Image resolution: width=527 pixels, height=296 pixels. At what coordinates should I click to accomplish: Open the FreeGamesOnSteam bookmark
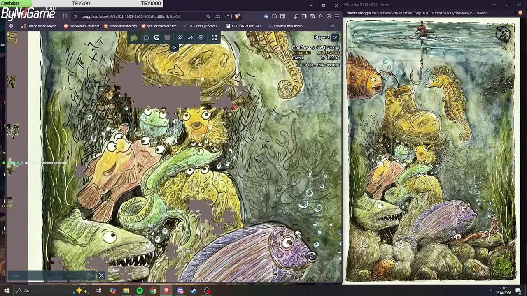coord(81,26)
